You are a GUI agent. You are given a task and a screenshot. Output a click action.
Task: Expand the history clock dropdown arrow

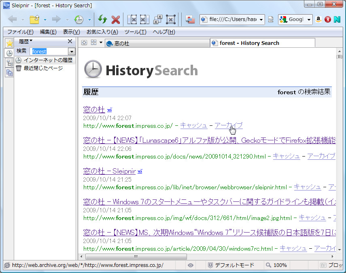tap(89, 20)
